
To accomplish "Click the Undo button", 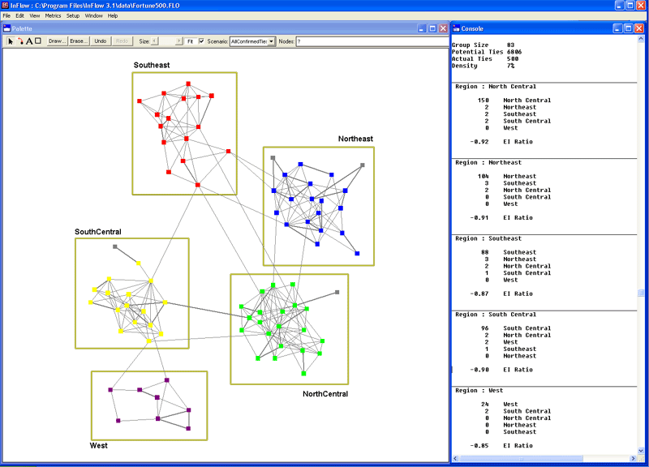I will pyautogui.click(x=100, y=41).
